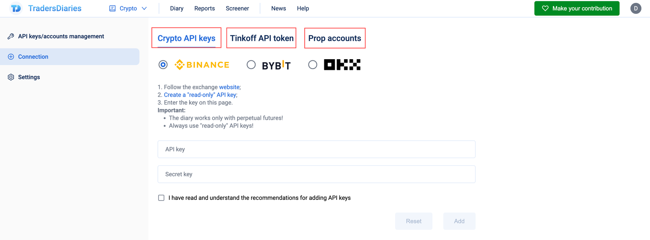Switch to the Tinkoff API token tab
Viewport: 650px width, 240px height.
[x=261, y=38]
